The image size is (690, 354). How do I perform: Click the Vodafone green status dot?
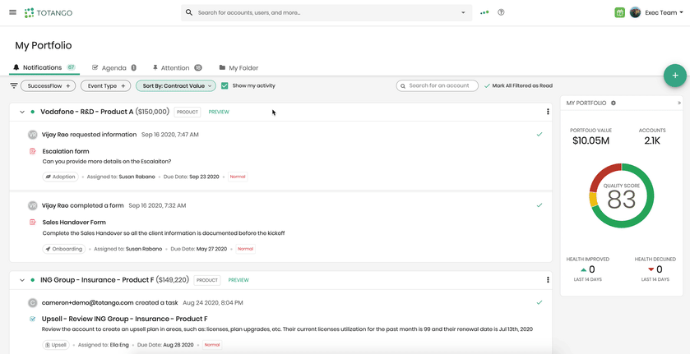33,112
